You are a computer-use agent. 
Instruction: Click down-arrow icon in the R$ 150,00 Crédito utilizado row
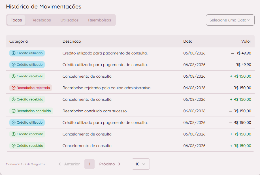[14, 123]
